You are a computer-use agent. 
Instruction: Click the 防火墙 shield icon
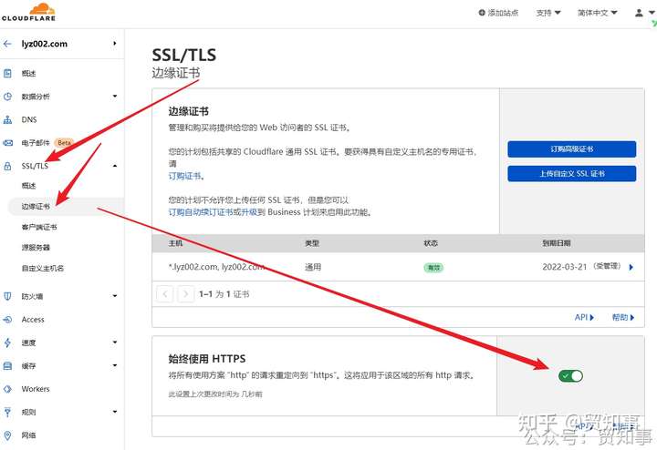pos(7,296)
